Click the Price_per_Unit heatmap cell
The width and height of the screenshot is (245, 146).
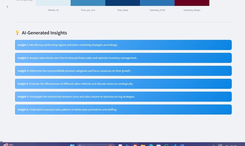click(88, 3)
